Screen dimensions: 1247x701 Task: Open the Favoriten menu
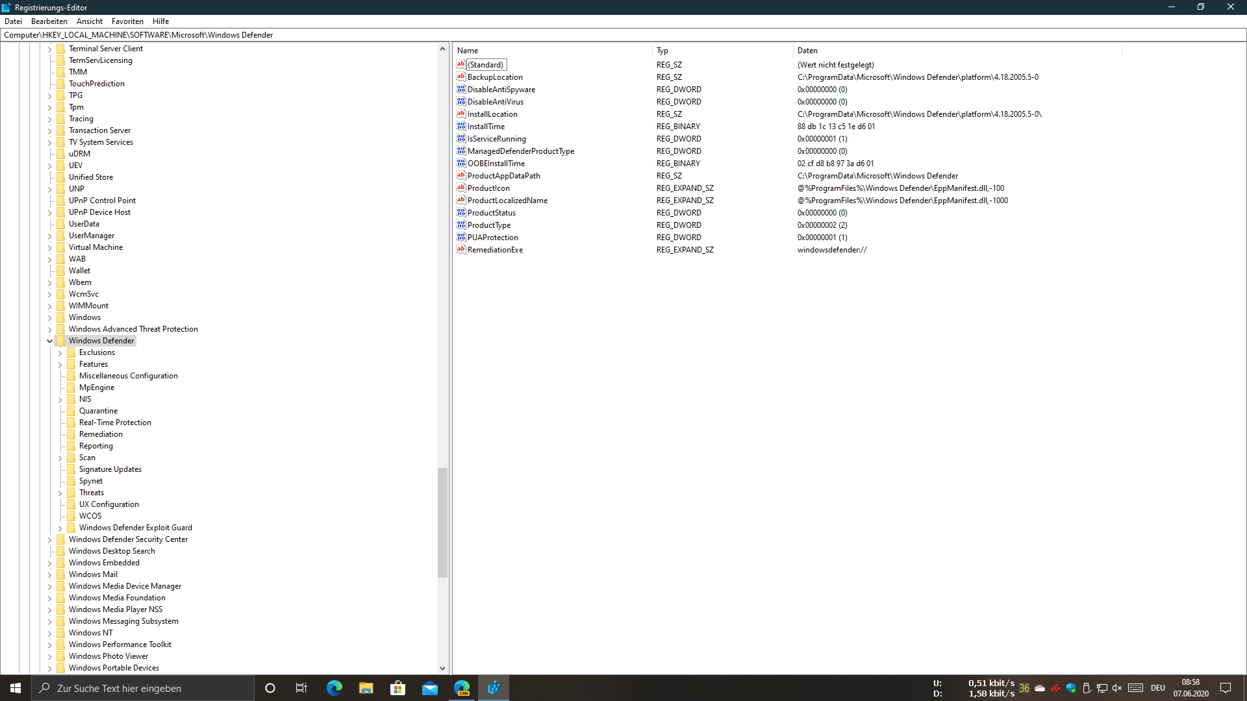point(127,21)
